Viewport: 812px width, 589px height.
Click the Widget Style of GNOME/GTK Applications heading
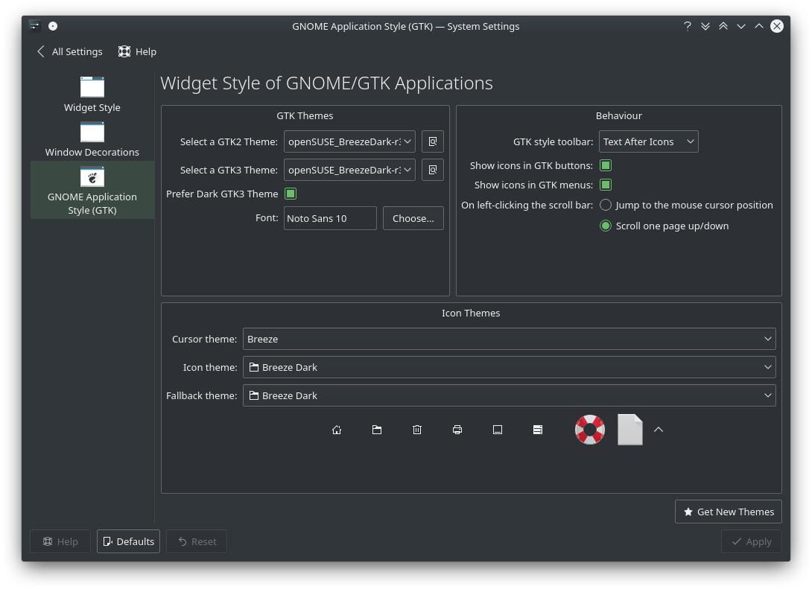click(327, 83)
